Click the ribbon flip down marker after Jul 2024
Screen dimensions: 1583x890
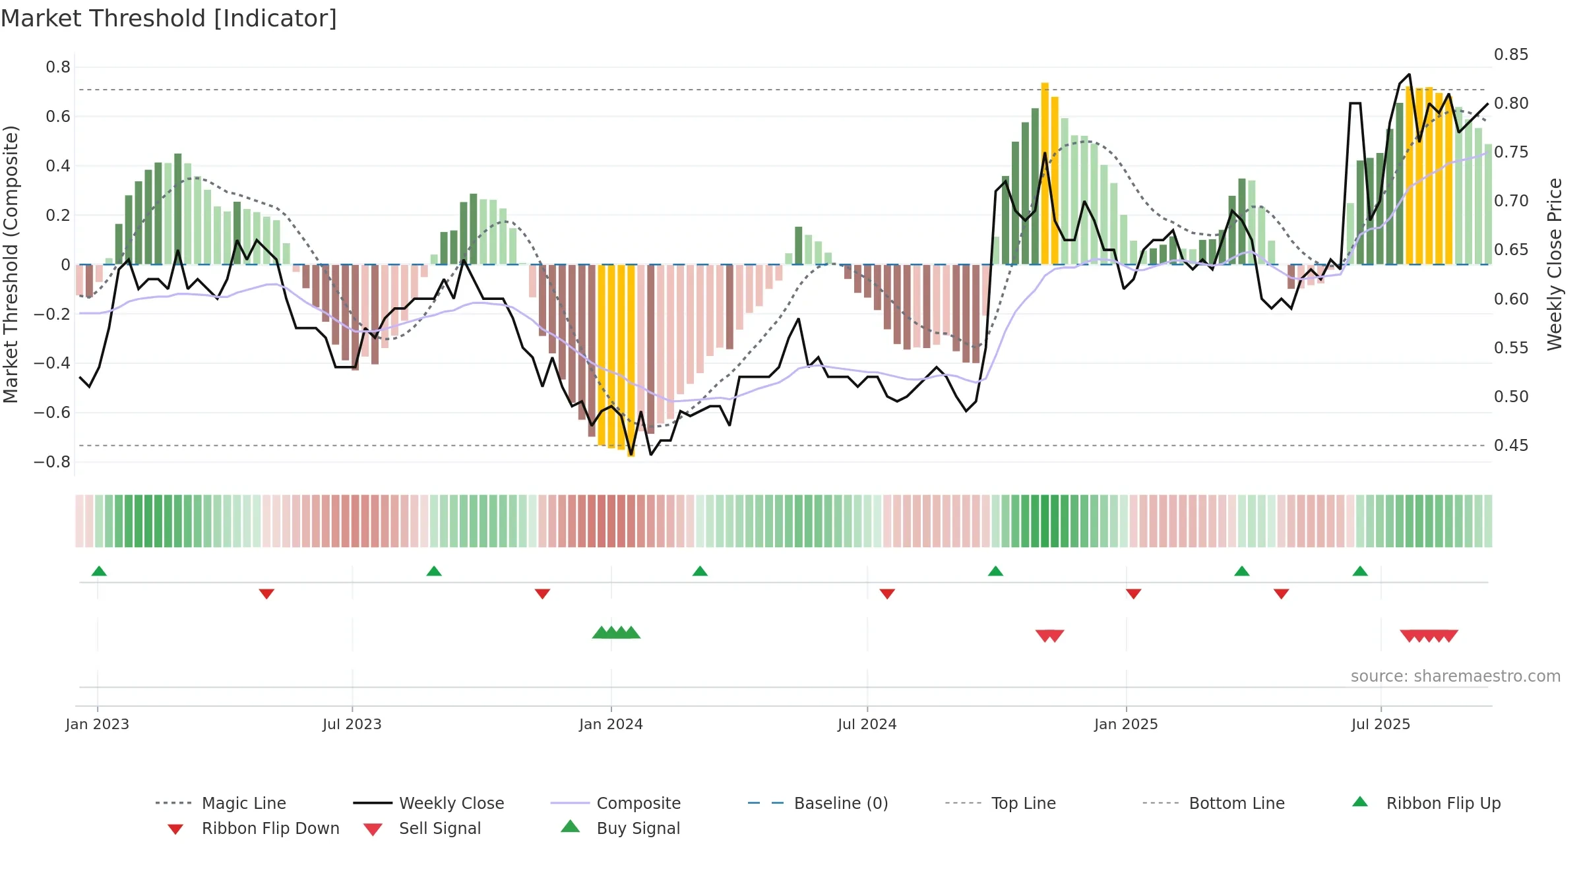click(x=887, y=594)
